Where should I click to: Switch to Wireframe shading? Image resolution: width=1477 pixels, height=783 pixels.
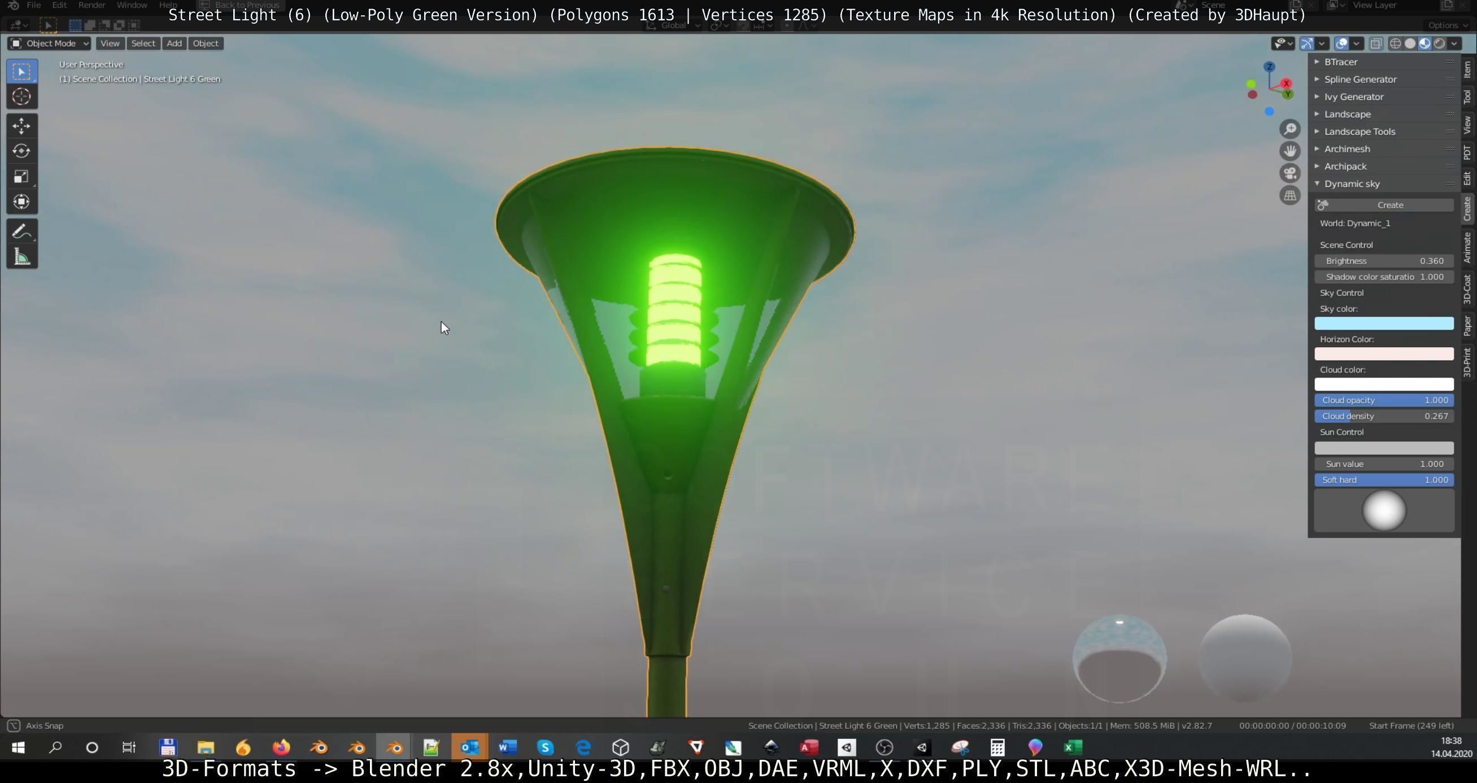(x=1395, y=43)
